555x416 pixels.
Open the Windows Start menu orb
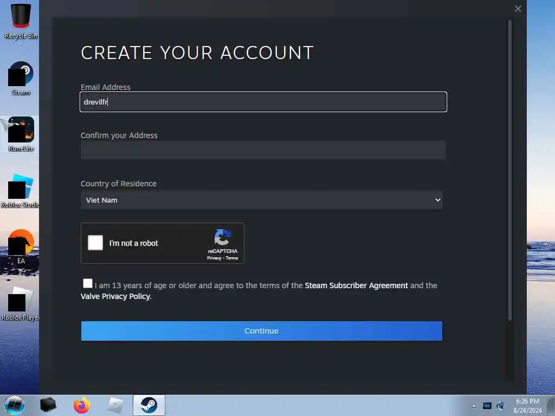(x=15, y=405)
